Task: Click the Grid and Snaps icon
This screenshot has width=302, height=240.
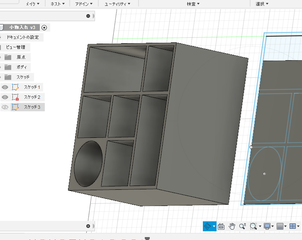Action: (280, 226)
